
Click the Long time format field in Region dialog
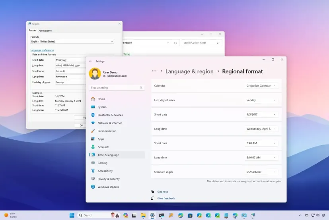(70, 77)
